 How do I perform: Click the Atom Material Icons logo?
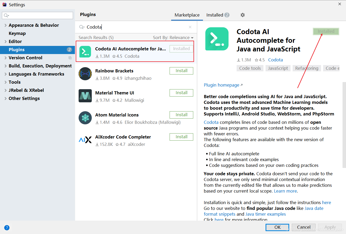(x=85, y=118)
